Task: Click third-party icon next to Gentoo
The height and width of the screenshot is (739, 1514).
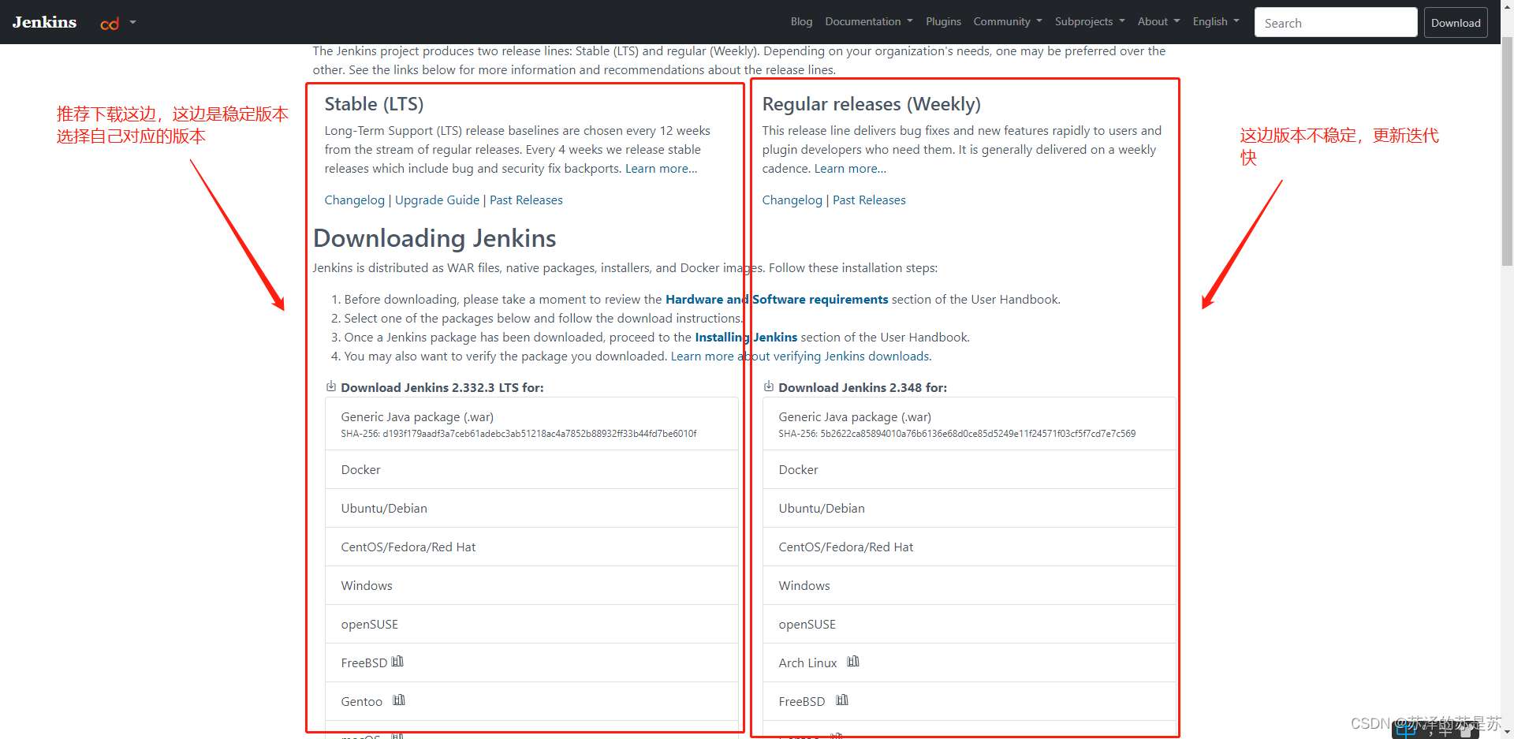Action: coord(399,700)
